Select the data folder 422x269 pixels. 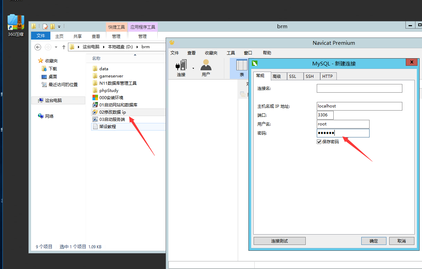pyautogui.click(x=100, y=69)
